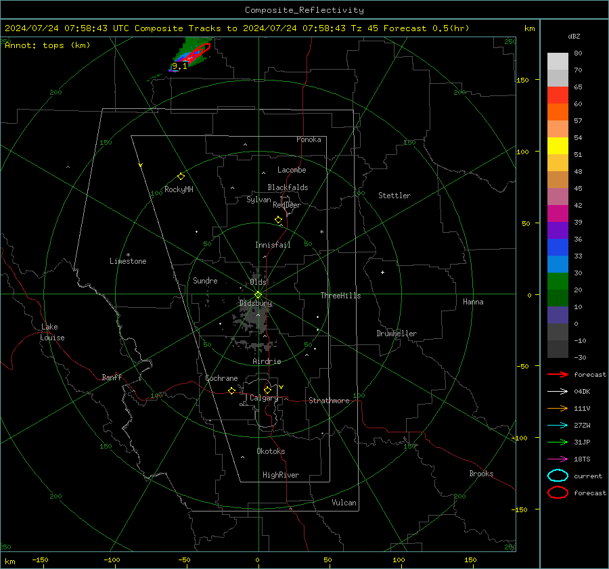Click the asterisk marker above Limestone

pyautogui.click(x=128, y=255)
